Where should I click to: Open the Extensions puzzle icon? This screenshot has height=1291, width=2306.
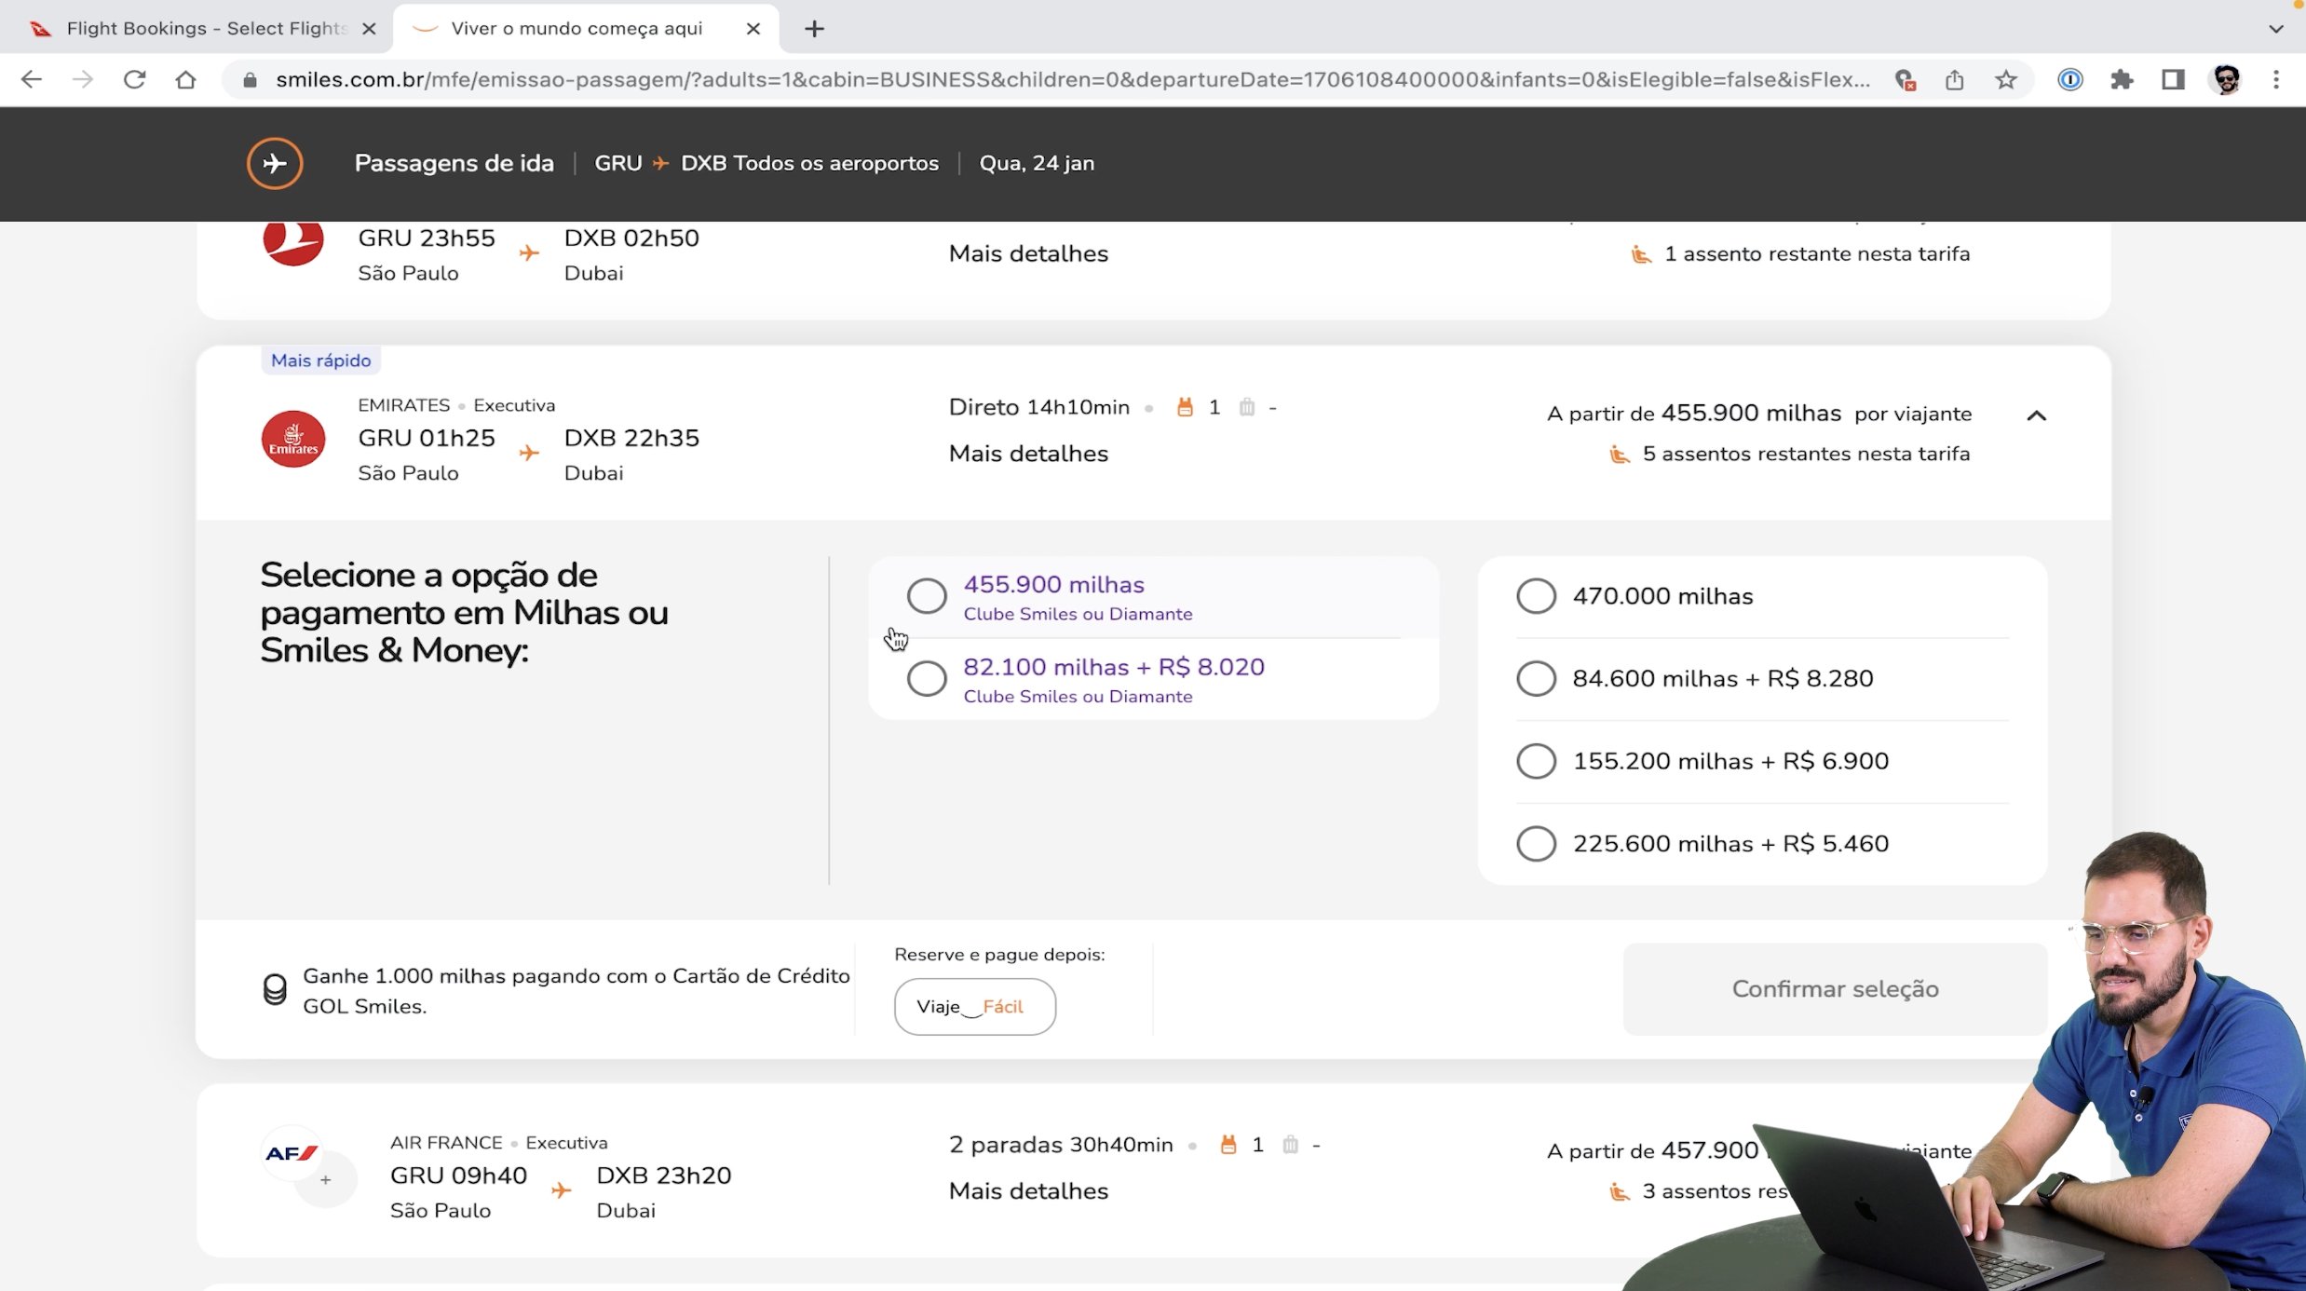click(x=2122, y=80)
